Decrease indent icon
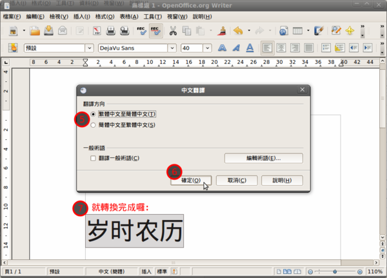 [353, 48]
